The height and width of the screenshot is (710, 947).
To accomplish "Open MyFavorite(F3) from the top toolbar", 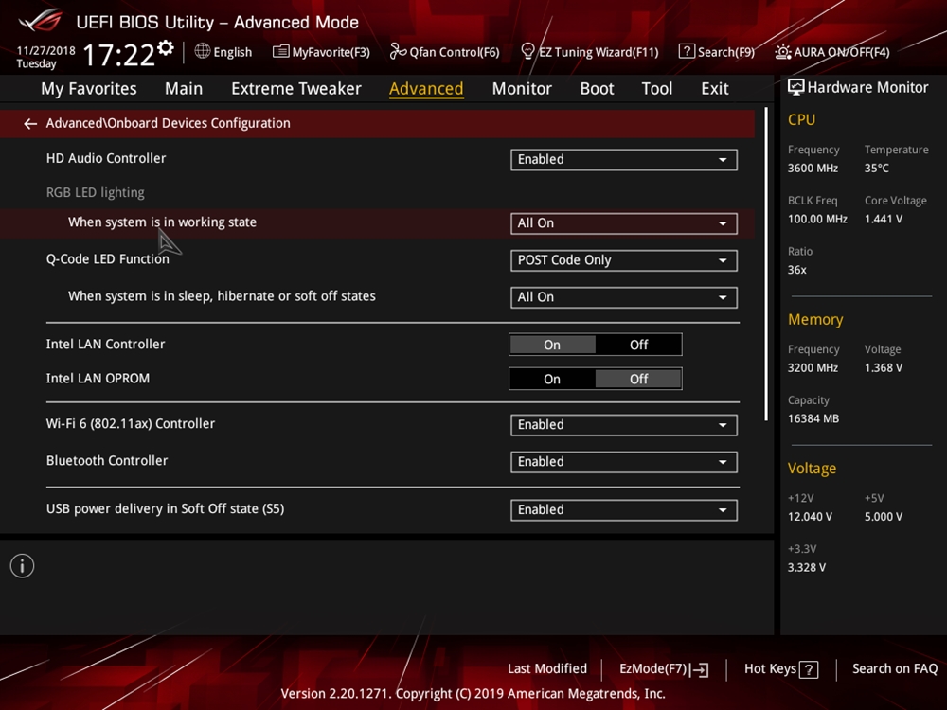I will point(281,52).
